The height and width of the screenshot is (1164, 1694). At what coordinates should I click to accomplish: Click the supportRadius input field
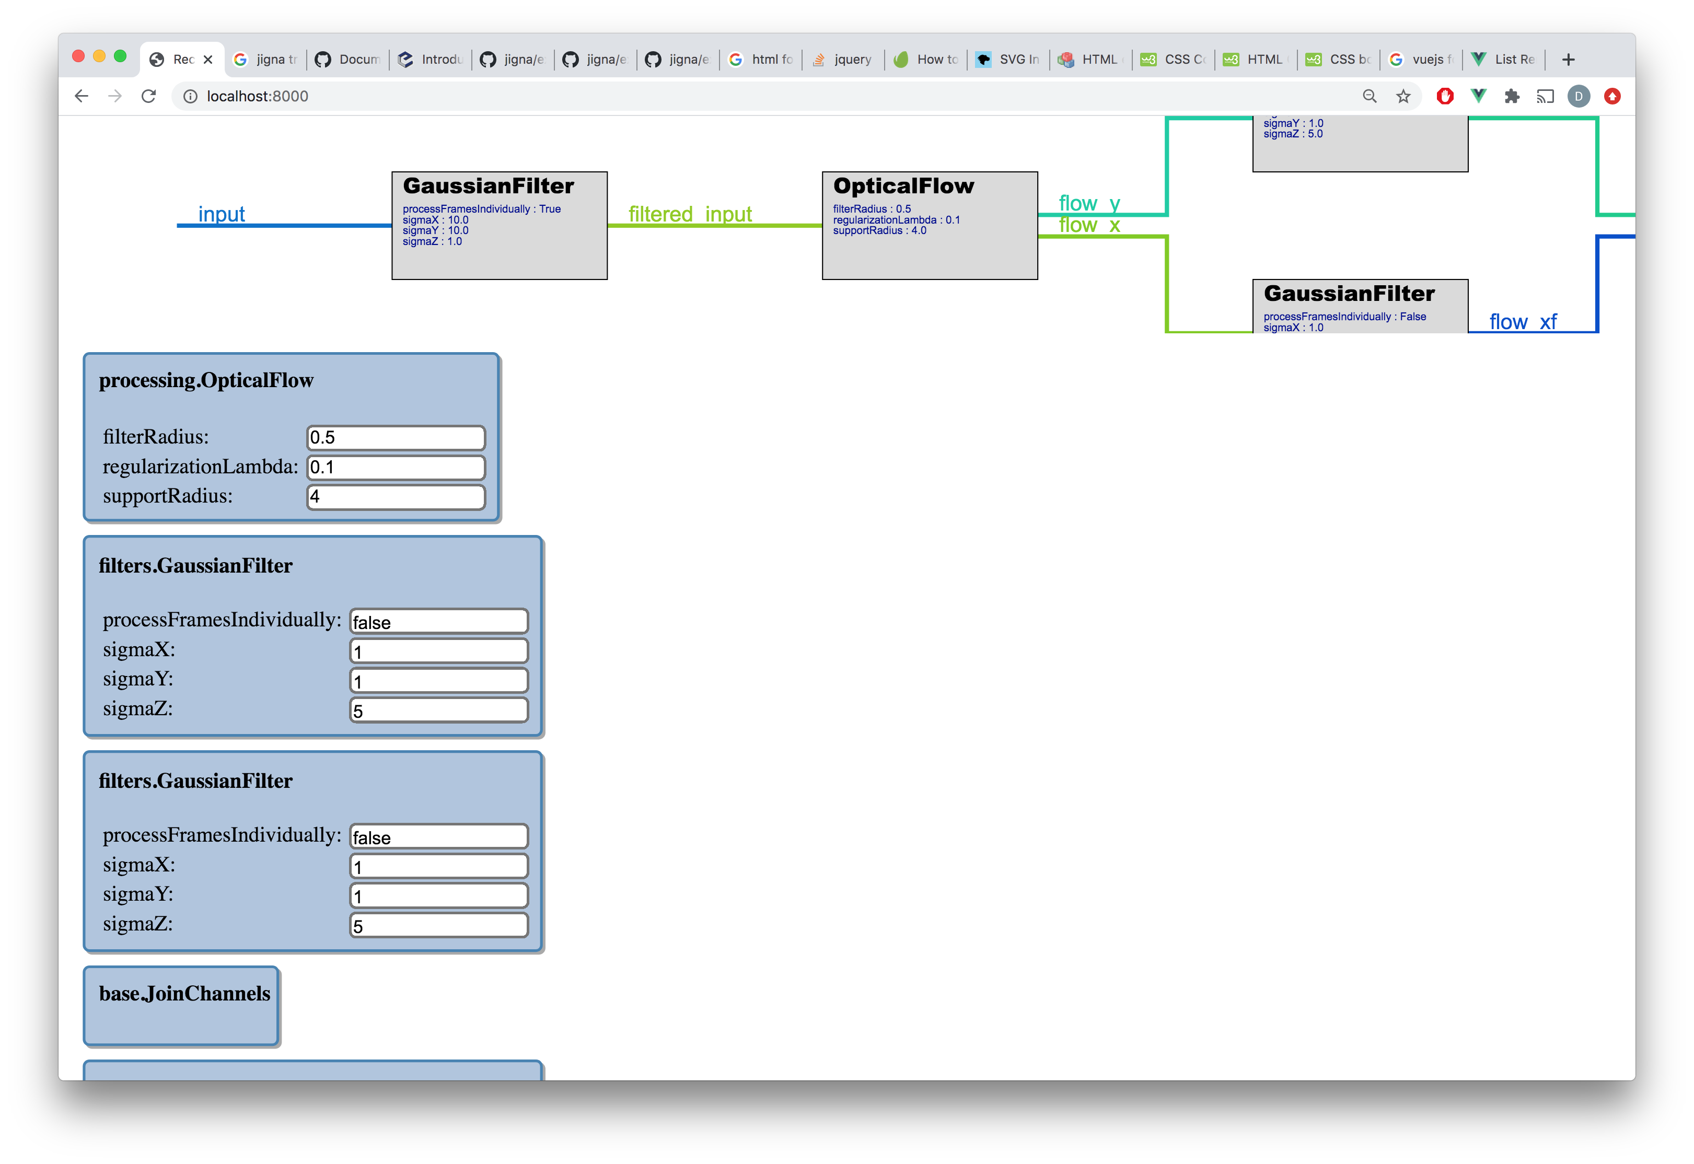[396, 497]
